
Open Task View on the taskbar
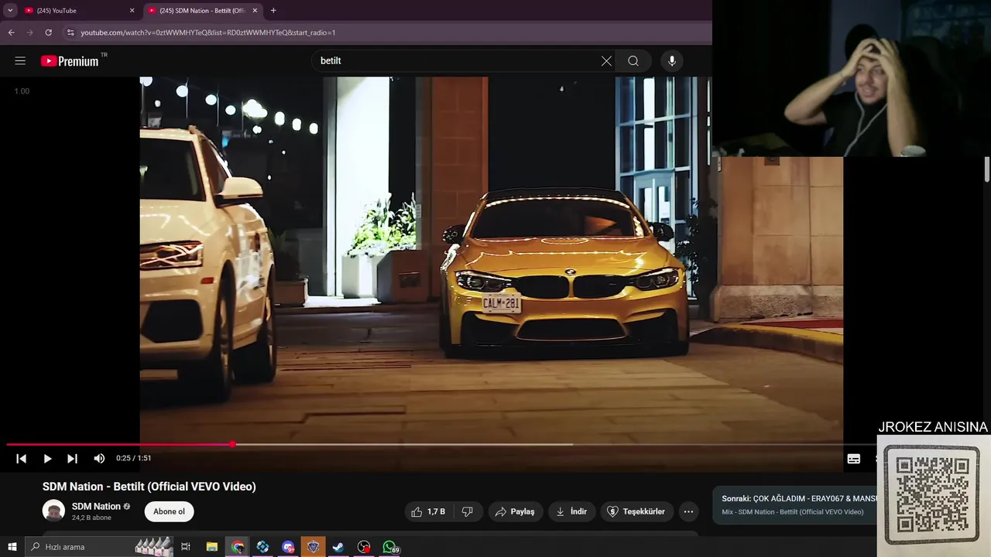tap(186, 547)
